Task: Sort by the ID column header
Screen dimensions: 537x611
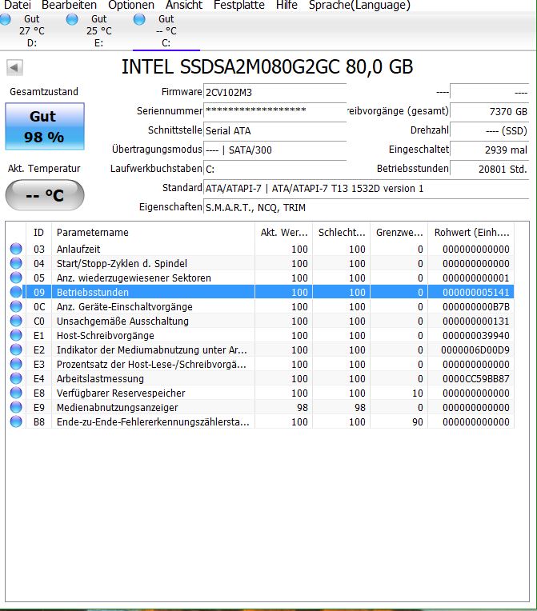Action: coord(38,233)
